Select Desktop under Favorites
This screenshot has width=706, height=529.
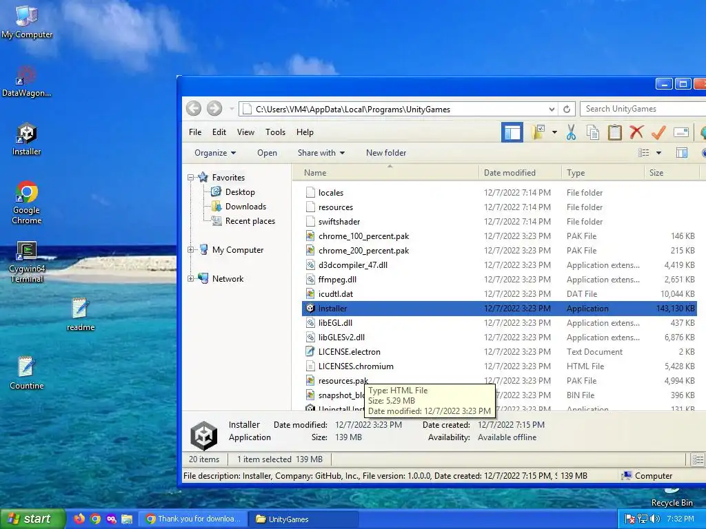(239, 192)
